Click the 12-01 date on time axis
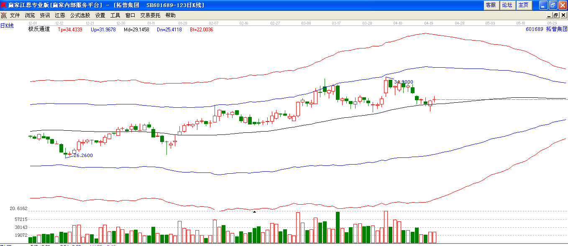568x246 pixels. (33, 23)
